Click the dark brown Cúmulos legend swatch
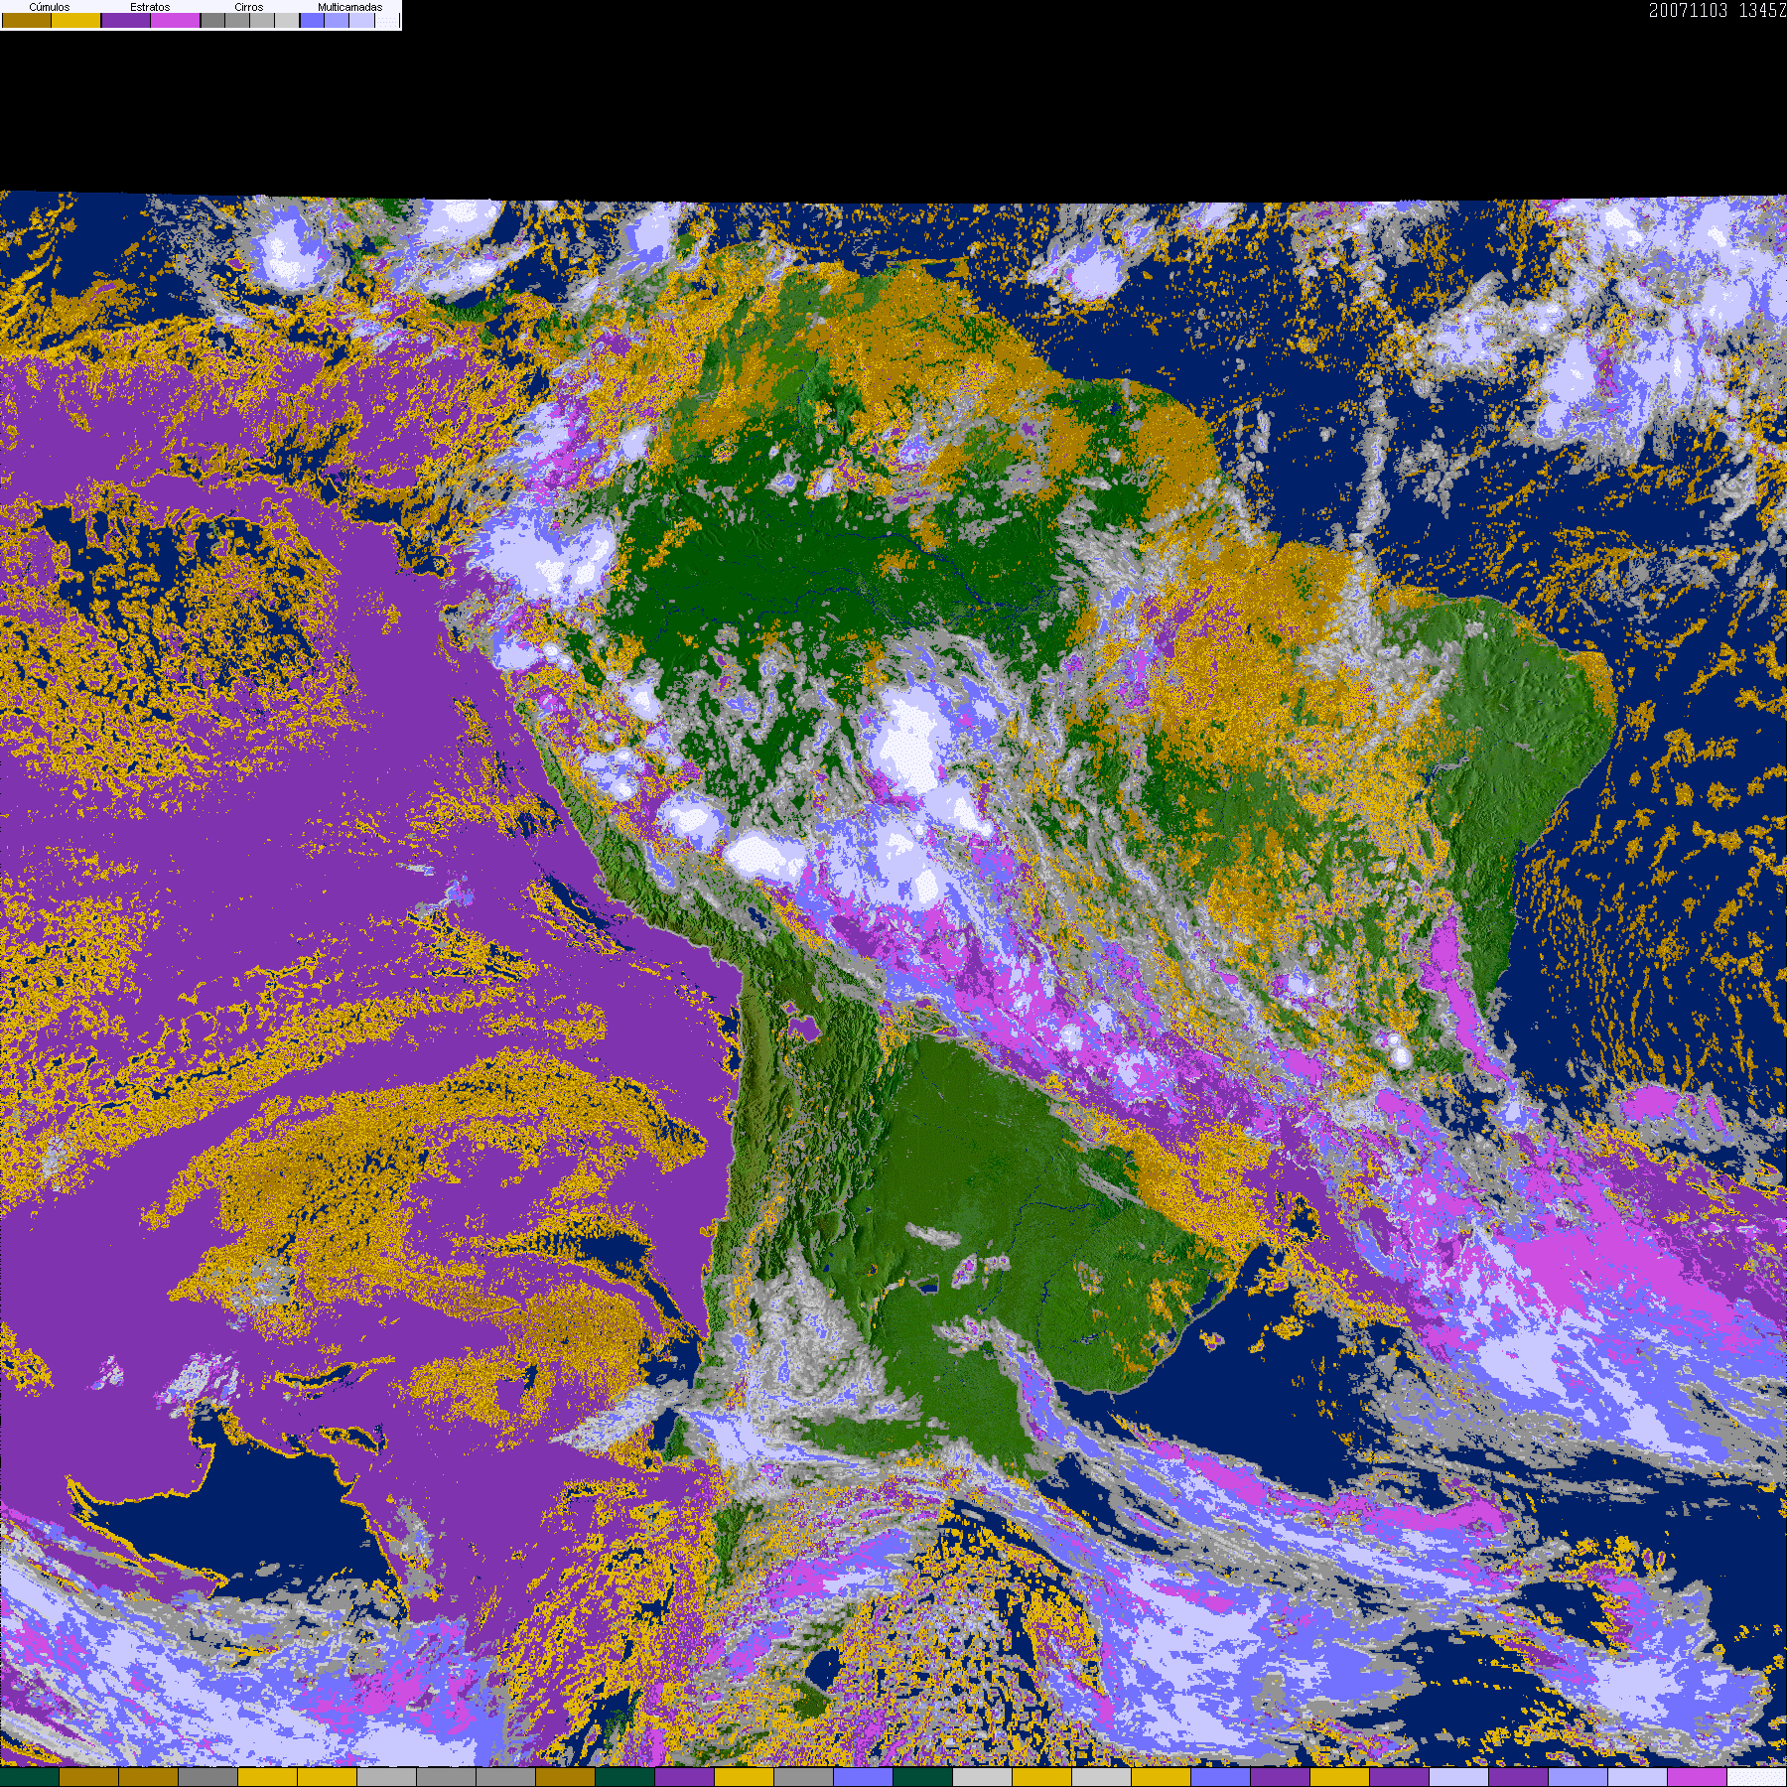 pyautogui.click(x=27, y=21)
